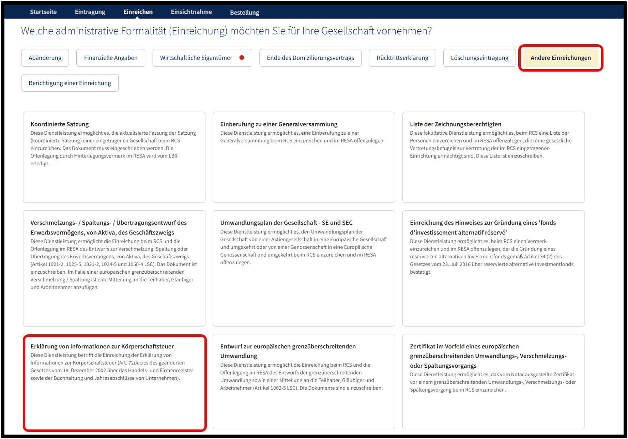Select the Löschungseintragung button

click(479, 58)
